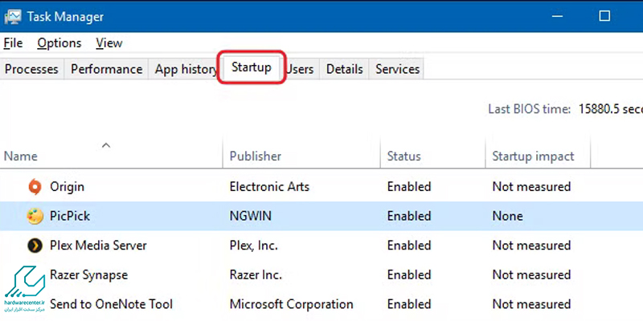643x321 pixels.
Task: Switch to the Details tab
Action: click(x=345, y=69)
